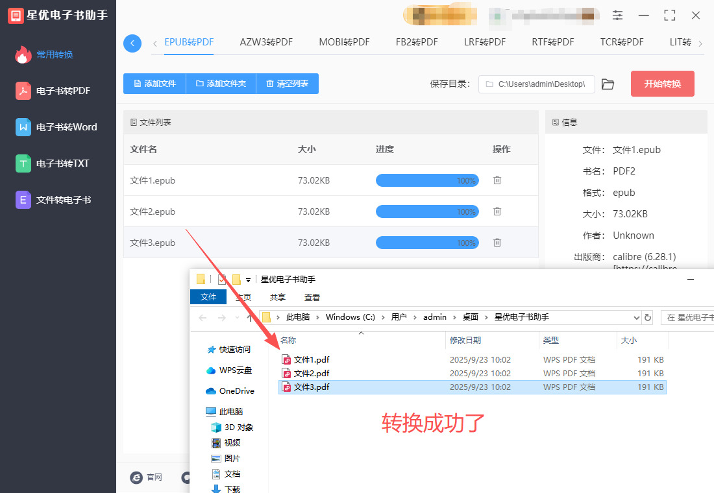Click 桌面 in the Explorer breadcrumb
Viewport: 714px width, 493px height.
pos(471,317)
